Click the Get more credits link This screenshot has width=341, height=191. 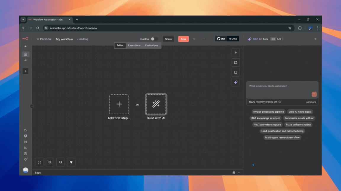click(x=311, y=102)
